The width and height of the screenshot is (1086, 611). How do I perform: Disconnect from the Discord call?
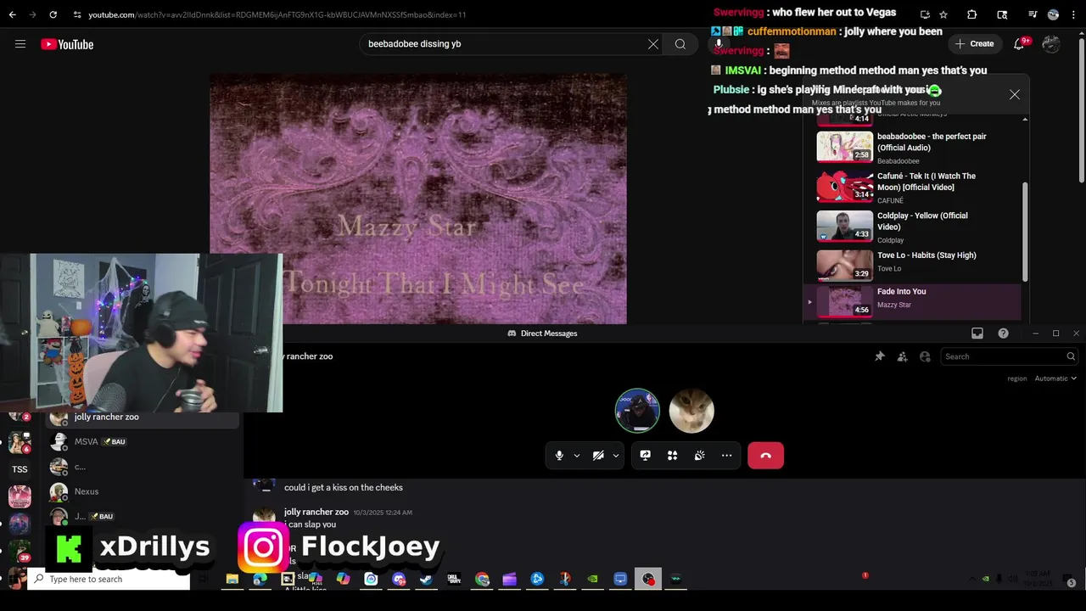[x=765, y=456]
